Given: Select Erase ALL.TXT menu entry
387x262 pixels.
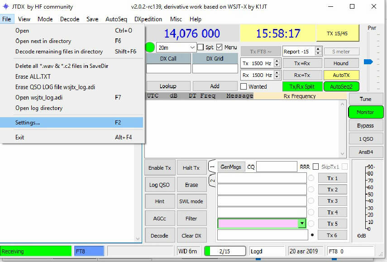Looking at the screenshot, I should 72,76.
